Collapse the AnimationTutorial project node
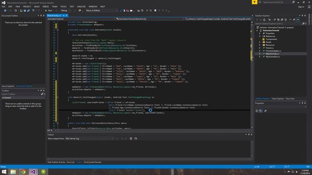The height and width of the screenshot is (175, 312). pyautogui.click(x=257, y=31)
